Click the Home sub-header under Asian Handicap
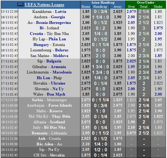 [86, 7]
